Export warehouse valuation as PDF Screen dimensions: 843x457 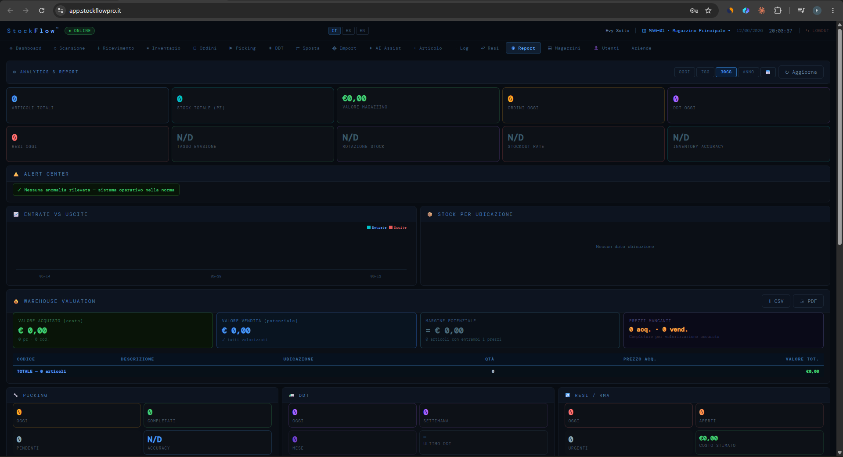tap(808, 301)
